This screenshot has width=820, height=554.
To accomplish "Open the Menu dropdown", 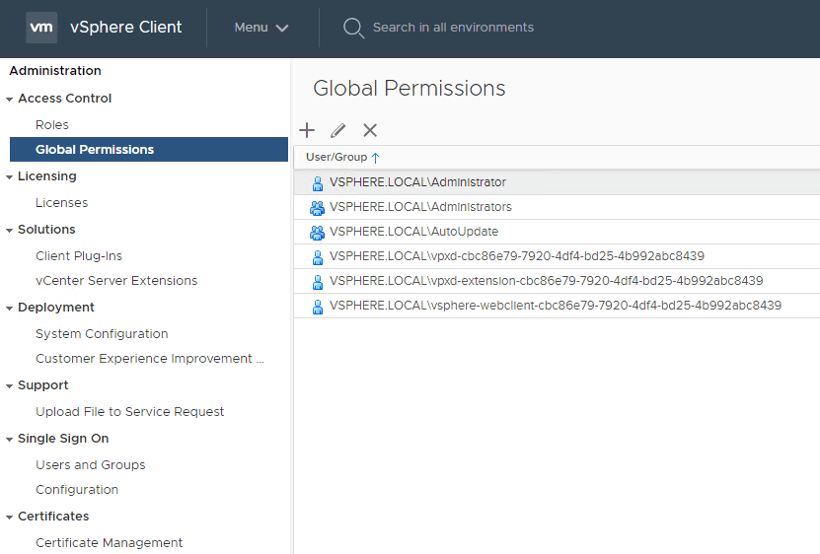I will pyautogui.click(x=261, y=28).
